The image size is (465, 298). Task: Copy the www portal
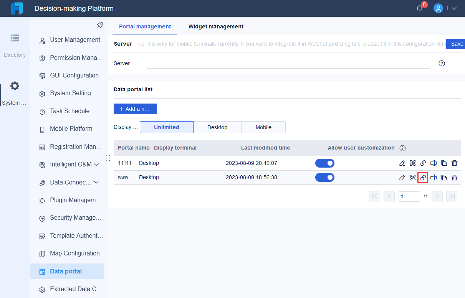444,178
